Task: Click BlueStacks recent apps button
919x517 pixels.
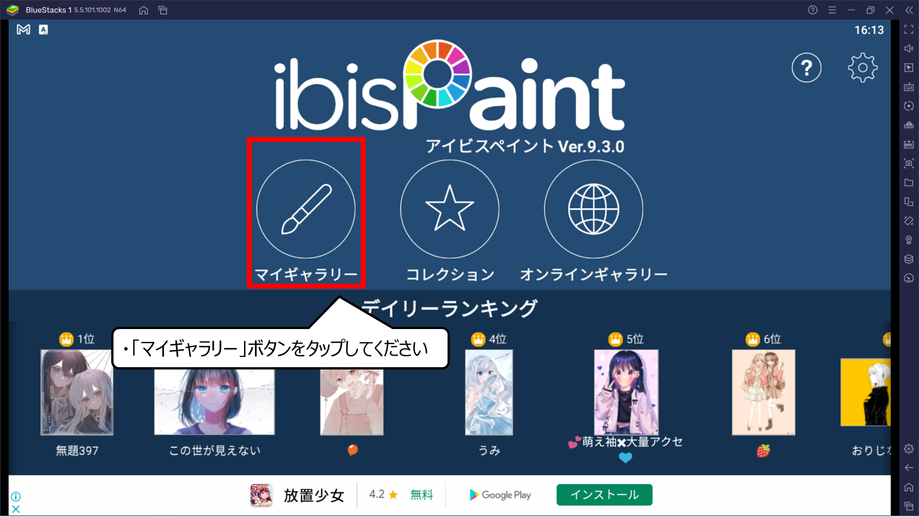Action: point(908,506)
